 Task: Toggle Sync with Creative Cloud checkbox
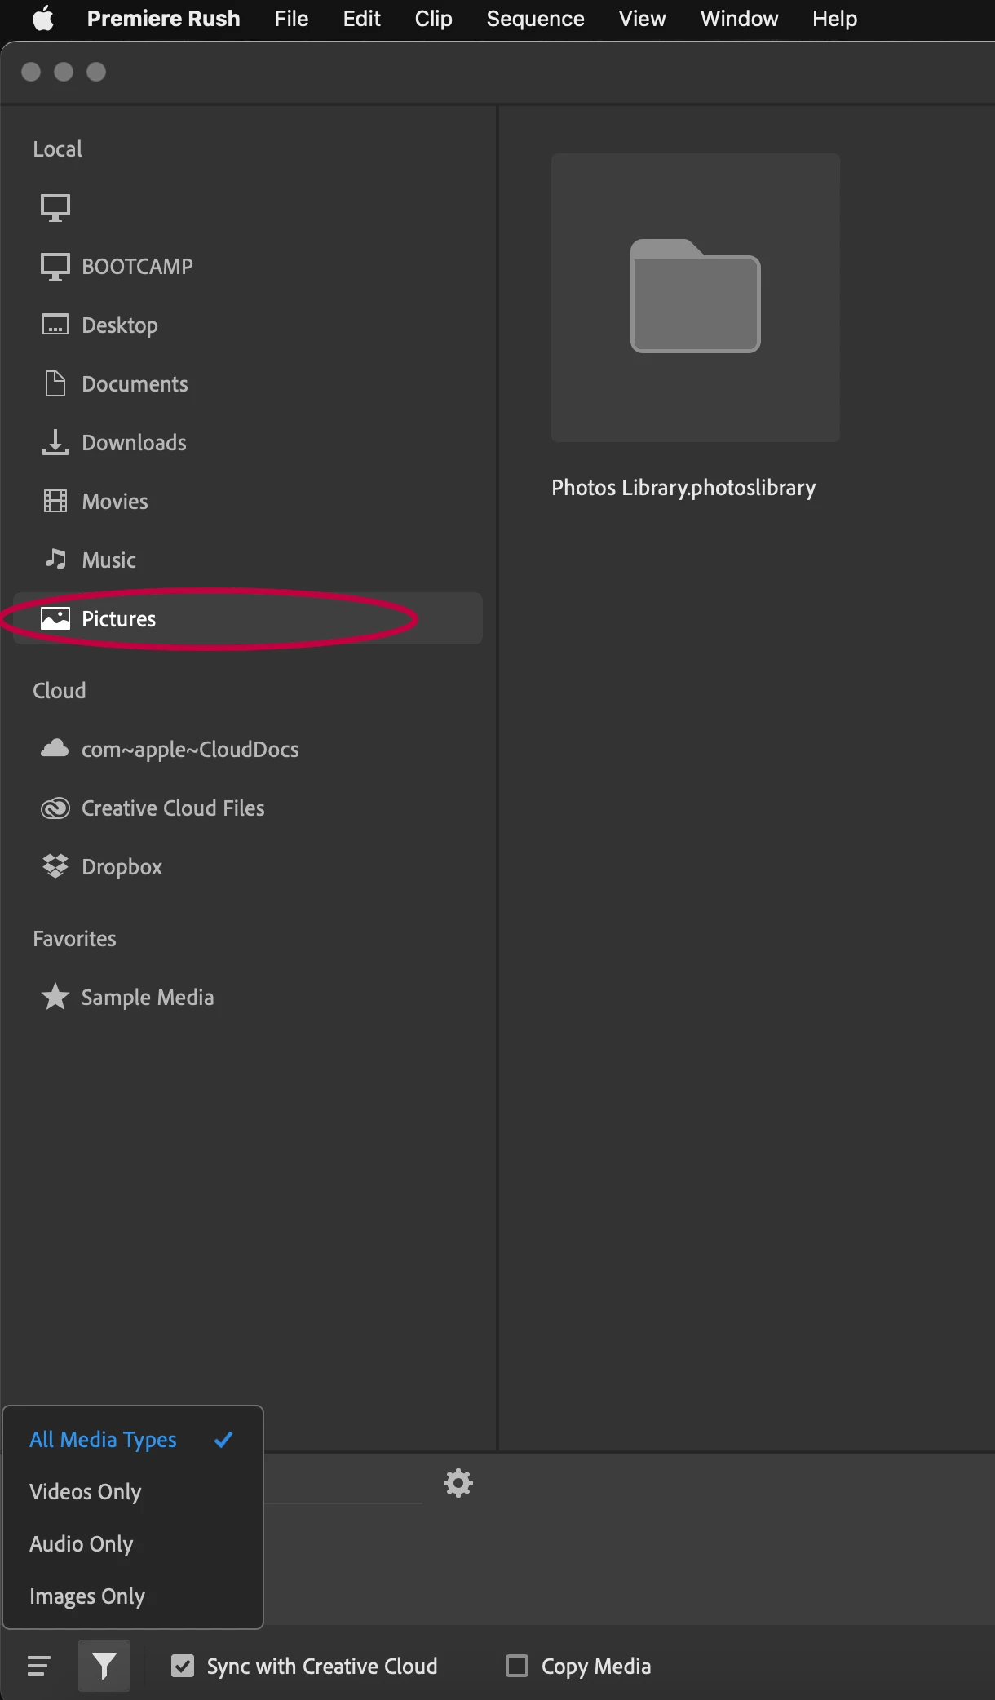[x=183, y=1666]
